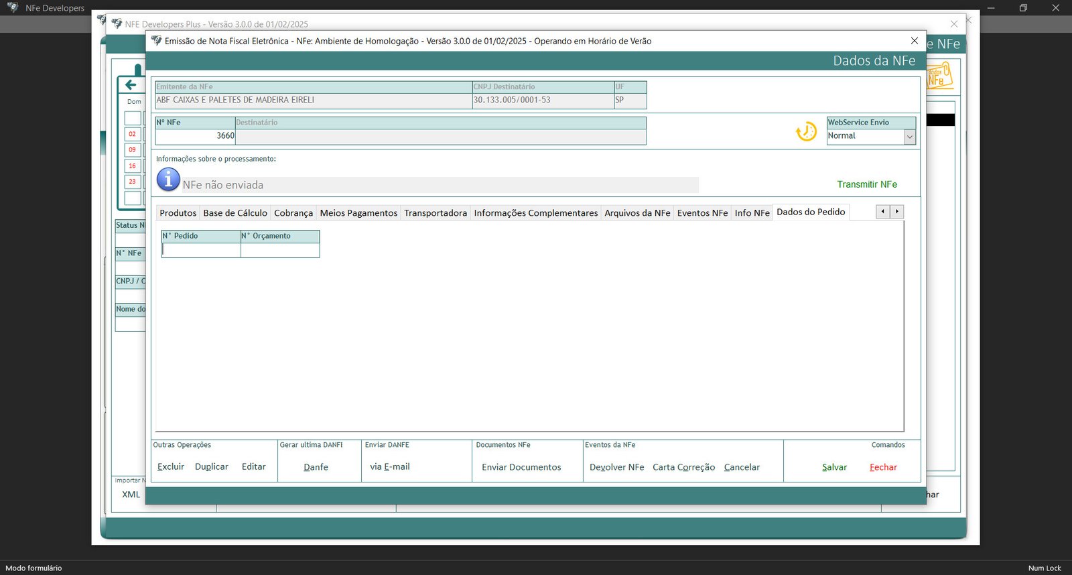Image resolution: width=1072 pixels, height=575 pixels.
Task: Click Transmitir NFe link
Action: coord(866,184)
